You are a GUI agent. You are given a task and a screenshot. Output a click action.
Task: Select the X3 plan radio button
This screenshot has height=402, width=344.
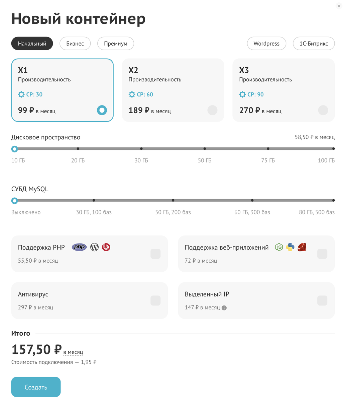pyautogui.click(x=323, y=110)
